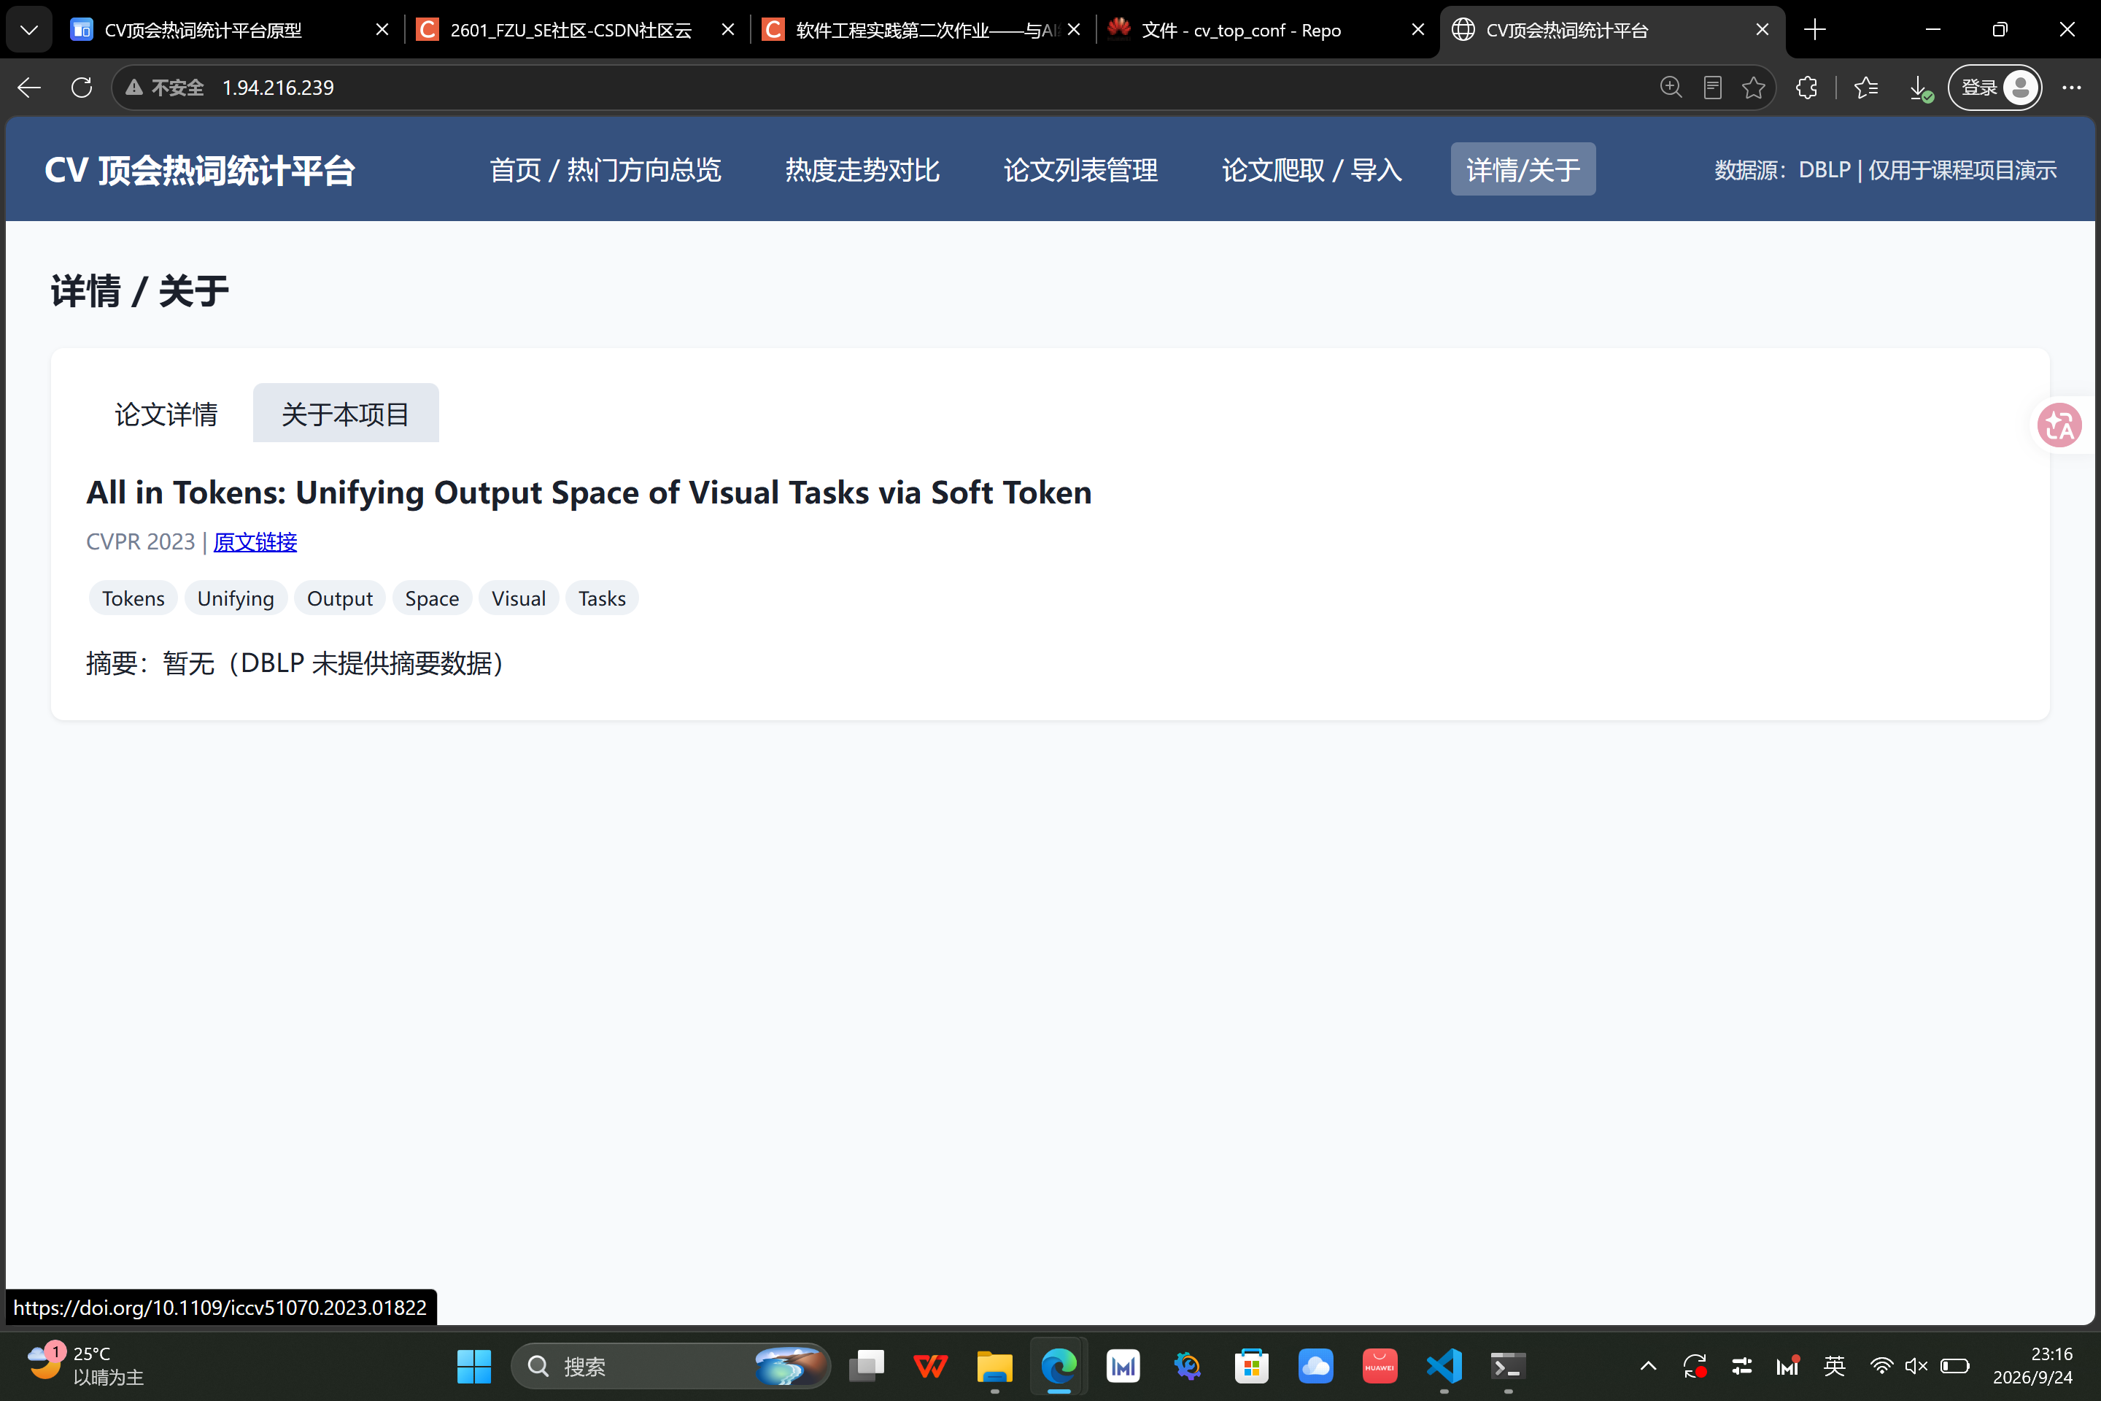The height and width of the screenshot is (1401, 2101).
Task: Open WPS Office from taskbar
Action: click(930, 1366)
